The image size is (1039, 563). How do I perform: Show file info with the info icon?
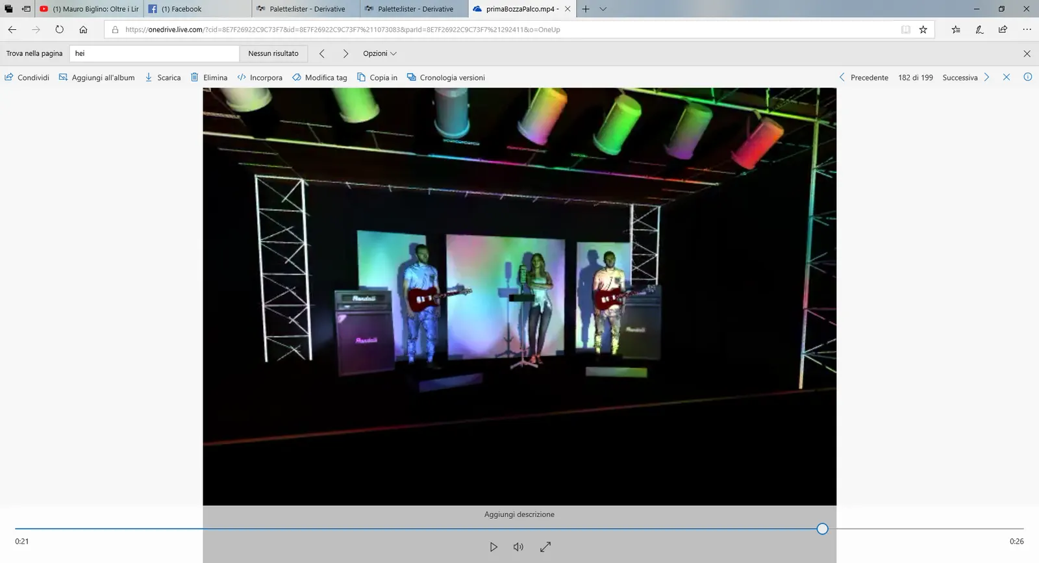(x=1028, y=77)
